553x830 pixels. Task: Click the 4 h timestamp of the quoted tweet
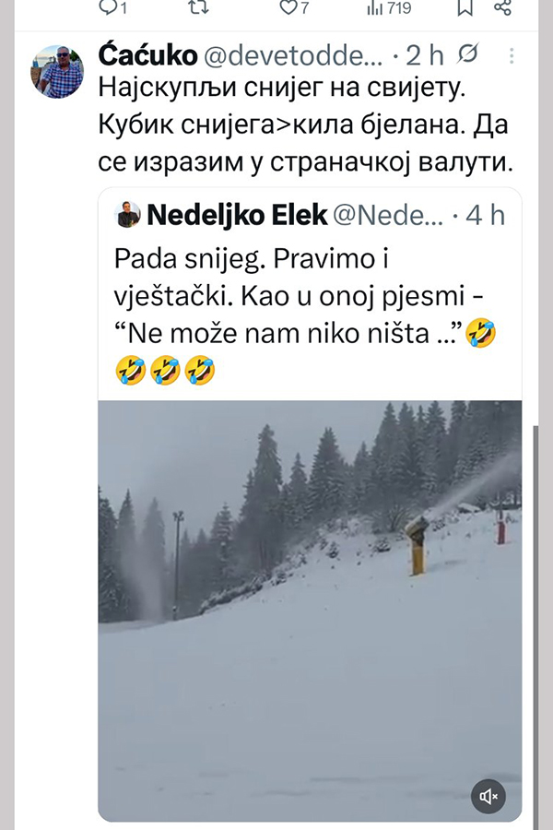(485, 215)
